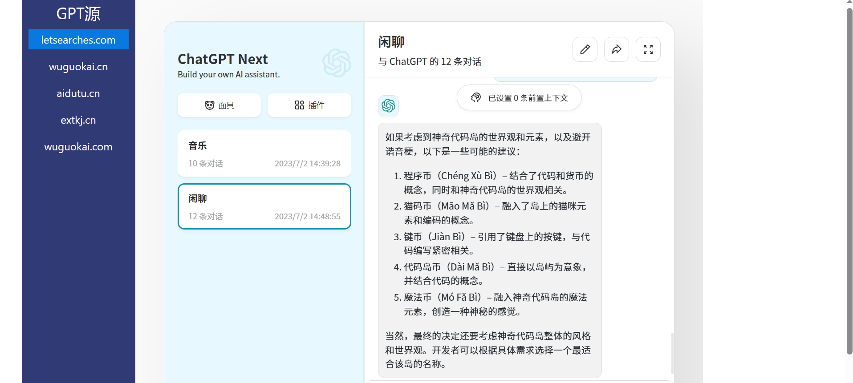This screenshot has width=853, height=383.
Task: Toggle fullscreen with the expand icon
Action: (x=648, y=49)
